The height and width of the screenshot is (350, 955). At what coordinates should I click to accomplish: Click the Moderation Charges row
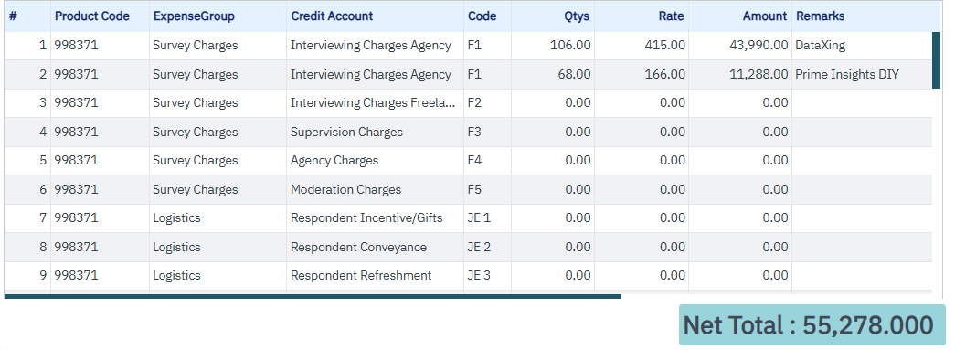pyautogui.click(x=468, y=189)
